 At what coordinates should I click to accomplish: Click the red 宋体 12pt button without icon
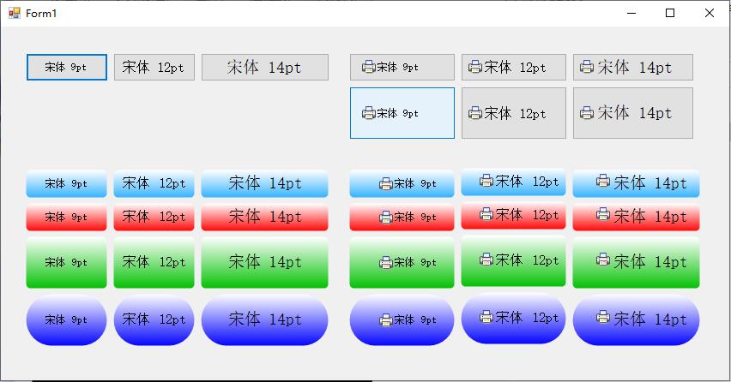[x=154, y=218]
